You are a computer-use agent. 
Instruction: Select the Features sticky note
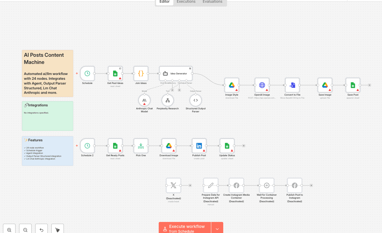pyautogui.click(x=47, y=151)
